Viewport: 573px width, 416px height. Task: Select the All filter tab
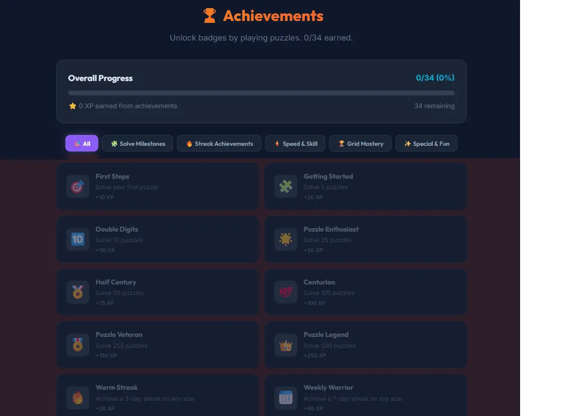point(82,143)
